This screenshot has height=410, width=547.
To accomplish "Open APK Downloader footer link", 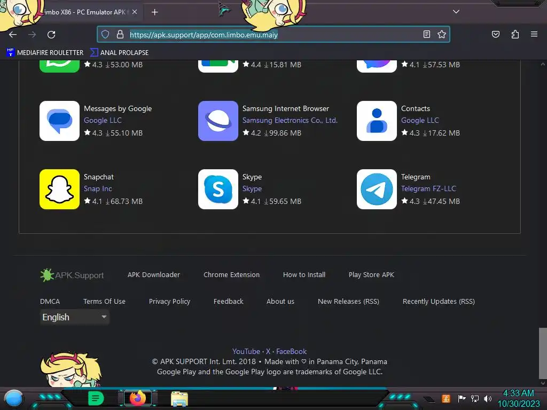I will pos(154,275).
